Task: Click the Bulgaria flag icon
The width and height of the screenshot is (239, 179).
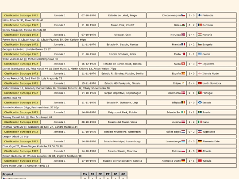Action: pyautogui.click(x=200, y=44)
